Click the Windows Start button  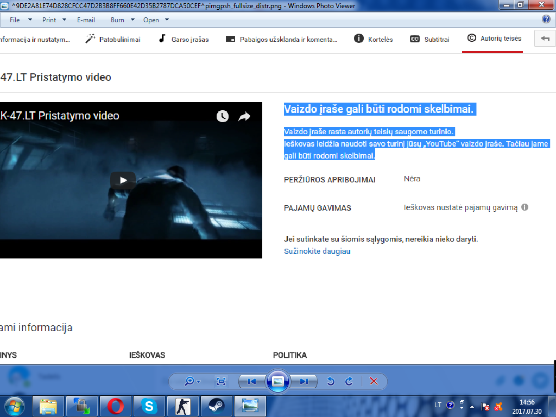pos(15,406)
